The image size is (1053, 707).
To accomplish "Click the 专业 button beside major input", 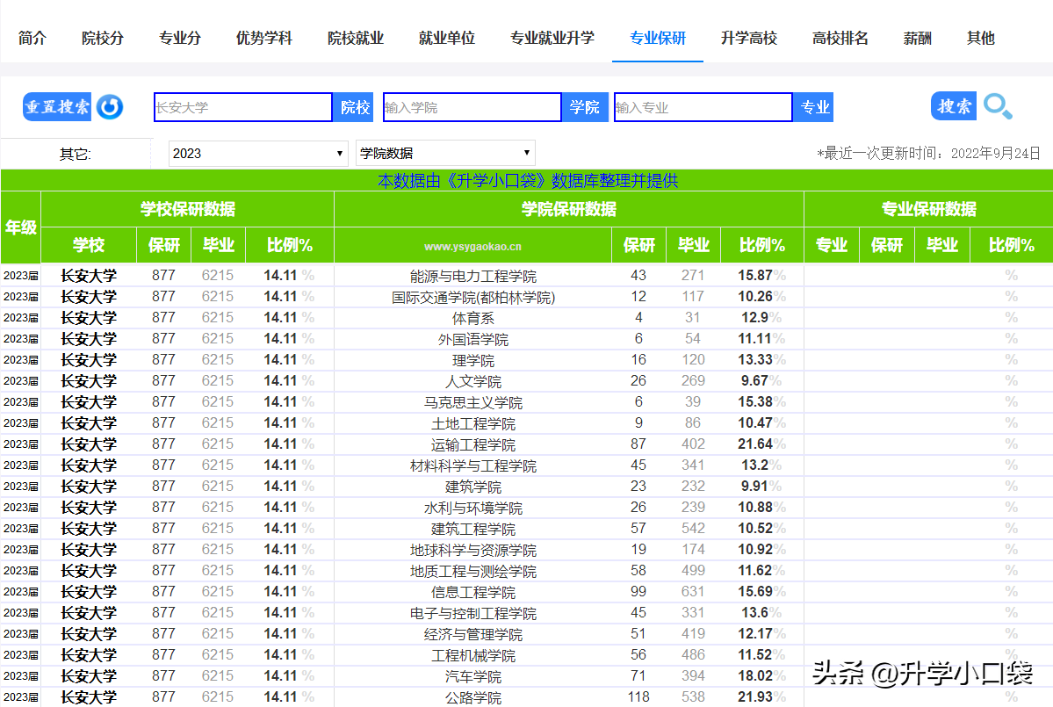I will point(814,107).
